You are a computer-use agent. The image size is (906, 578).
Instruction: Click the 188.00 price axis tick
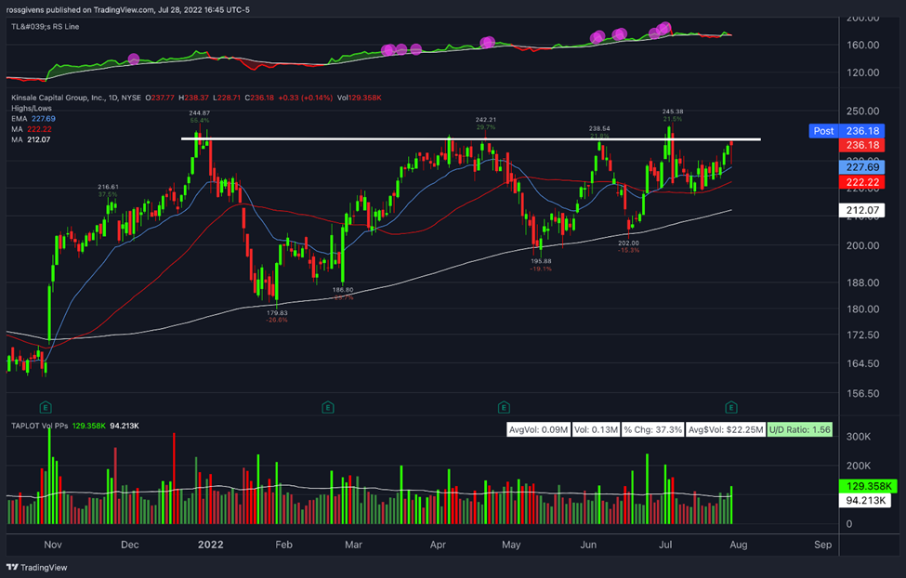point(862,282)
